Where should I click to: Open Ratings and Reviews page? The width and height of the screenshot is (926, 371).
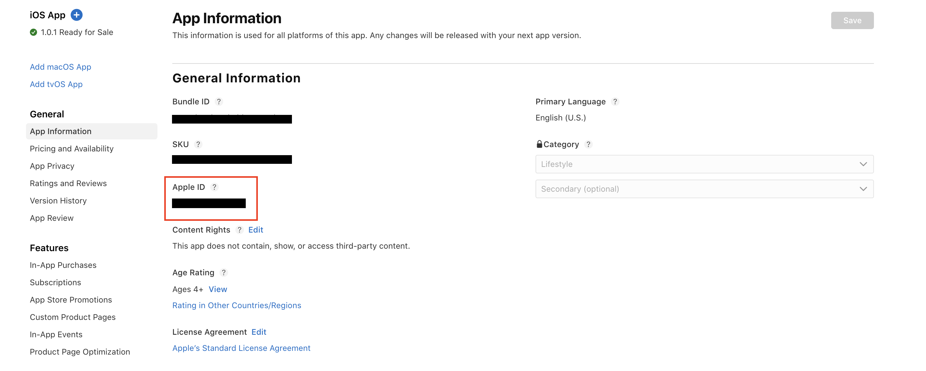point(68,184)
